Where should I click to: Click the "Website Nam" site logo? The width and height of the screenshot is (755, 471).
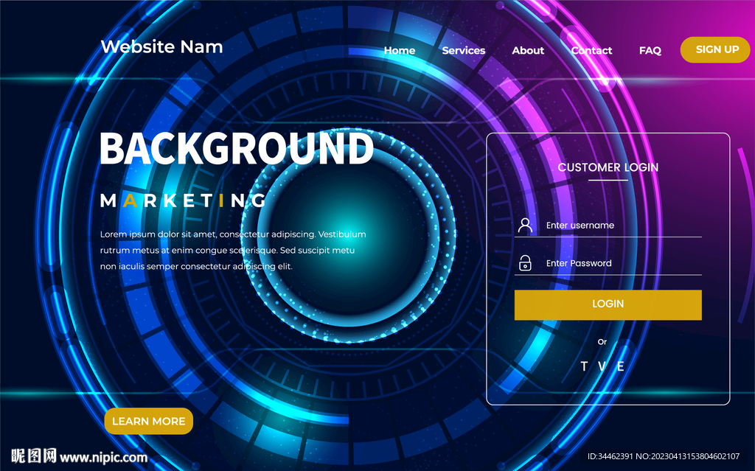(161, 46)
